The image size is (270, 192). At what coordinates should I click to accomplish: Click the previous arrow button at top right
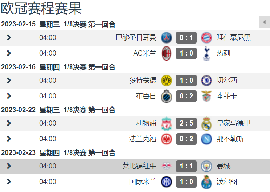[264, 22]
